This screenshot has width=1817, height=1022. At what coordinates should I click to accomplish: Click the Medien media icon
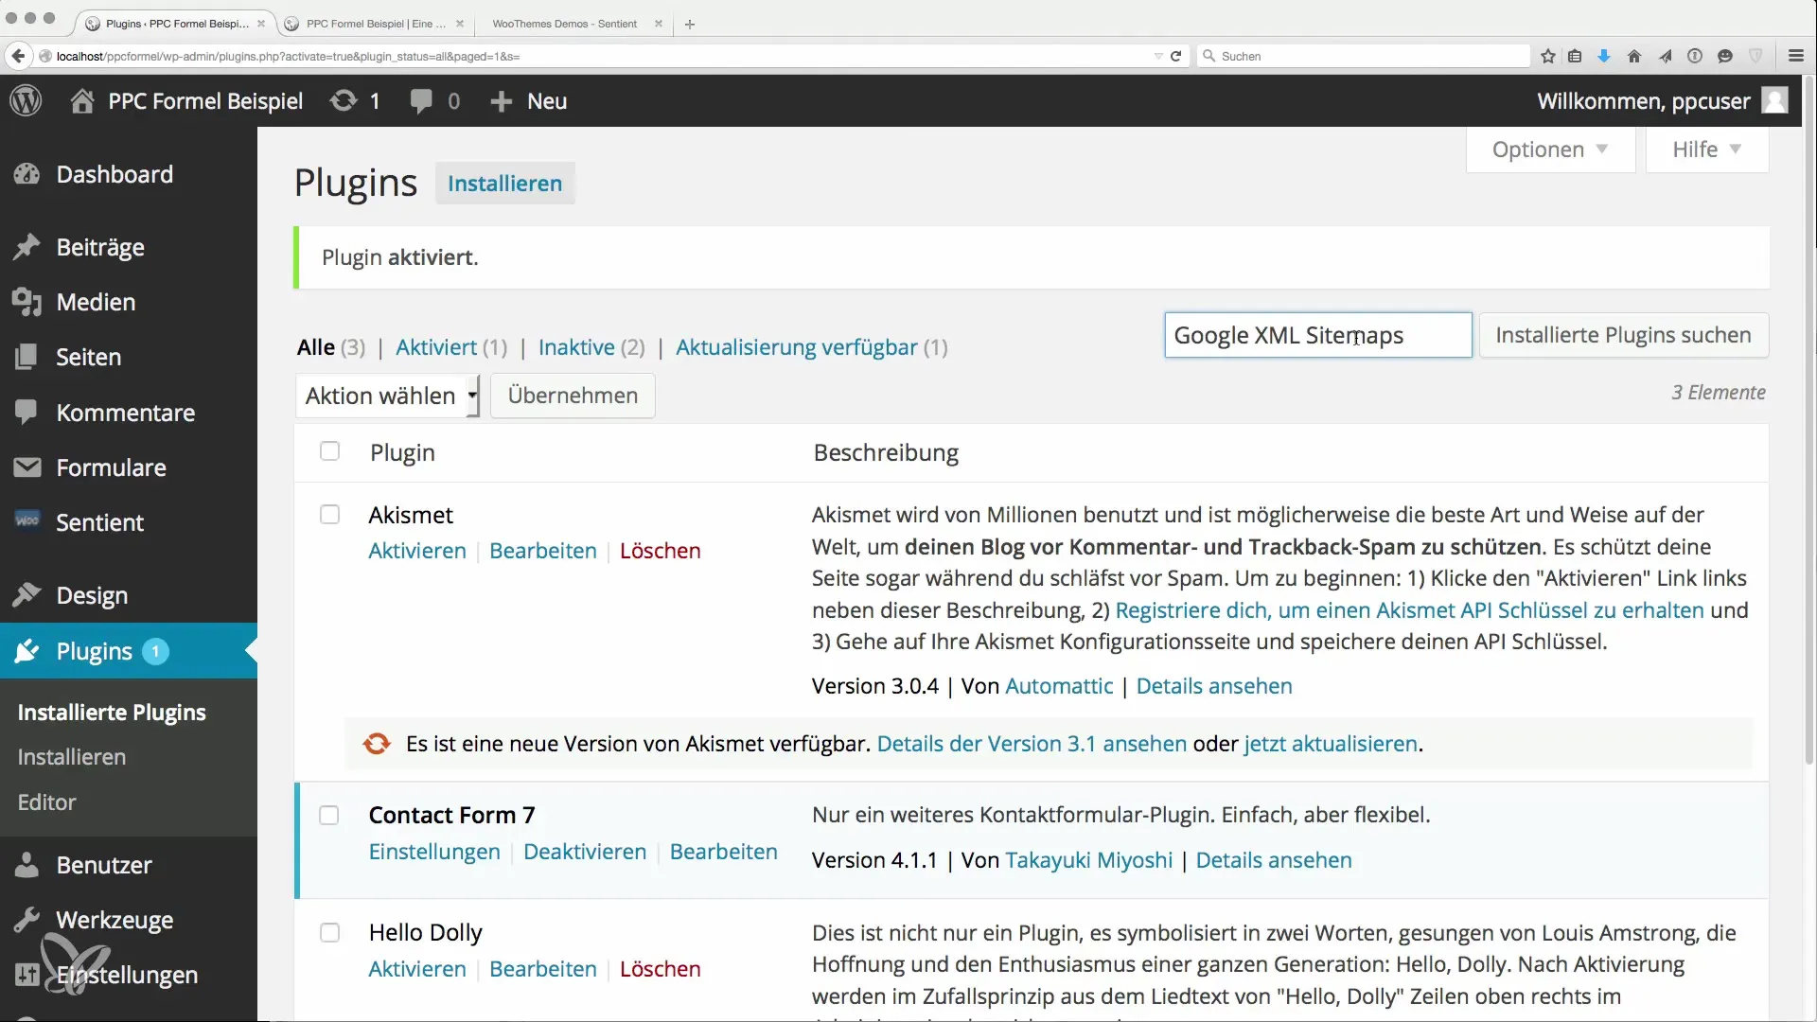[26, 302]
